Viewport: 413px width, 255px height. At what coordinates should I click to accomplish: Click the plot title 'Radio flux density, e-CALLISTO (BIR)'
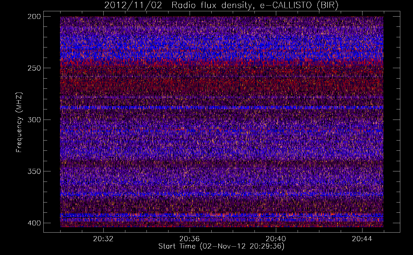pyautogui.click(x=255, y=5)
